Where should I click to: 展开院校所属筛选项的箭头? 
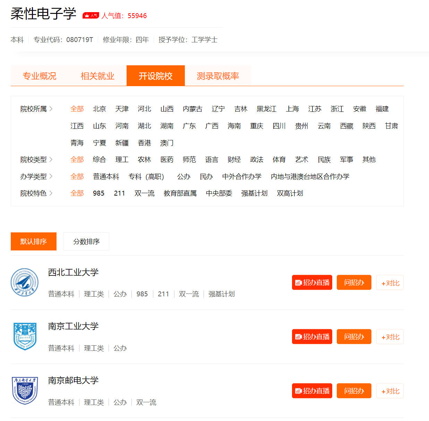pyautogui.click(x=51, y=109)
